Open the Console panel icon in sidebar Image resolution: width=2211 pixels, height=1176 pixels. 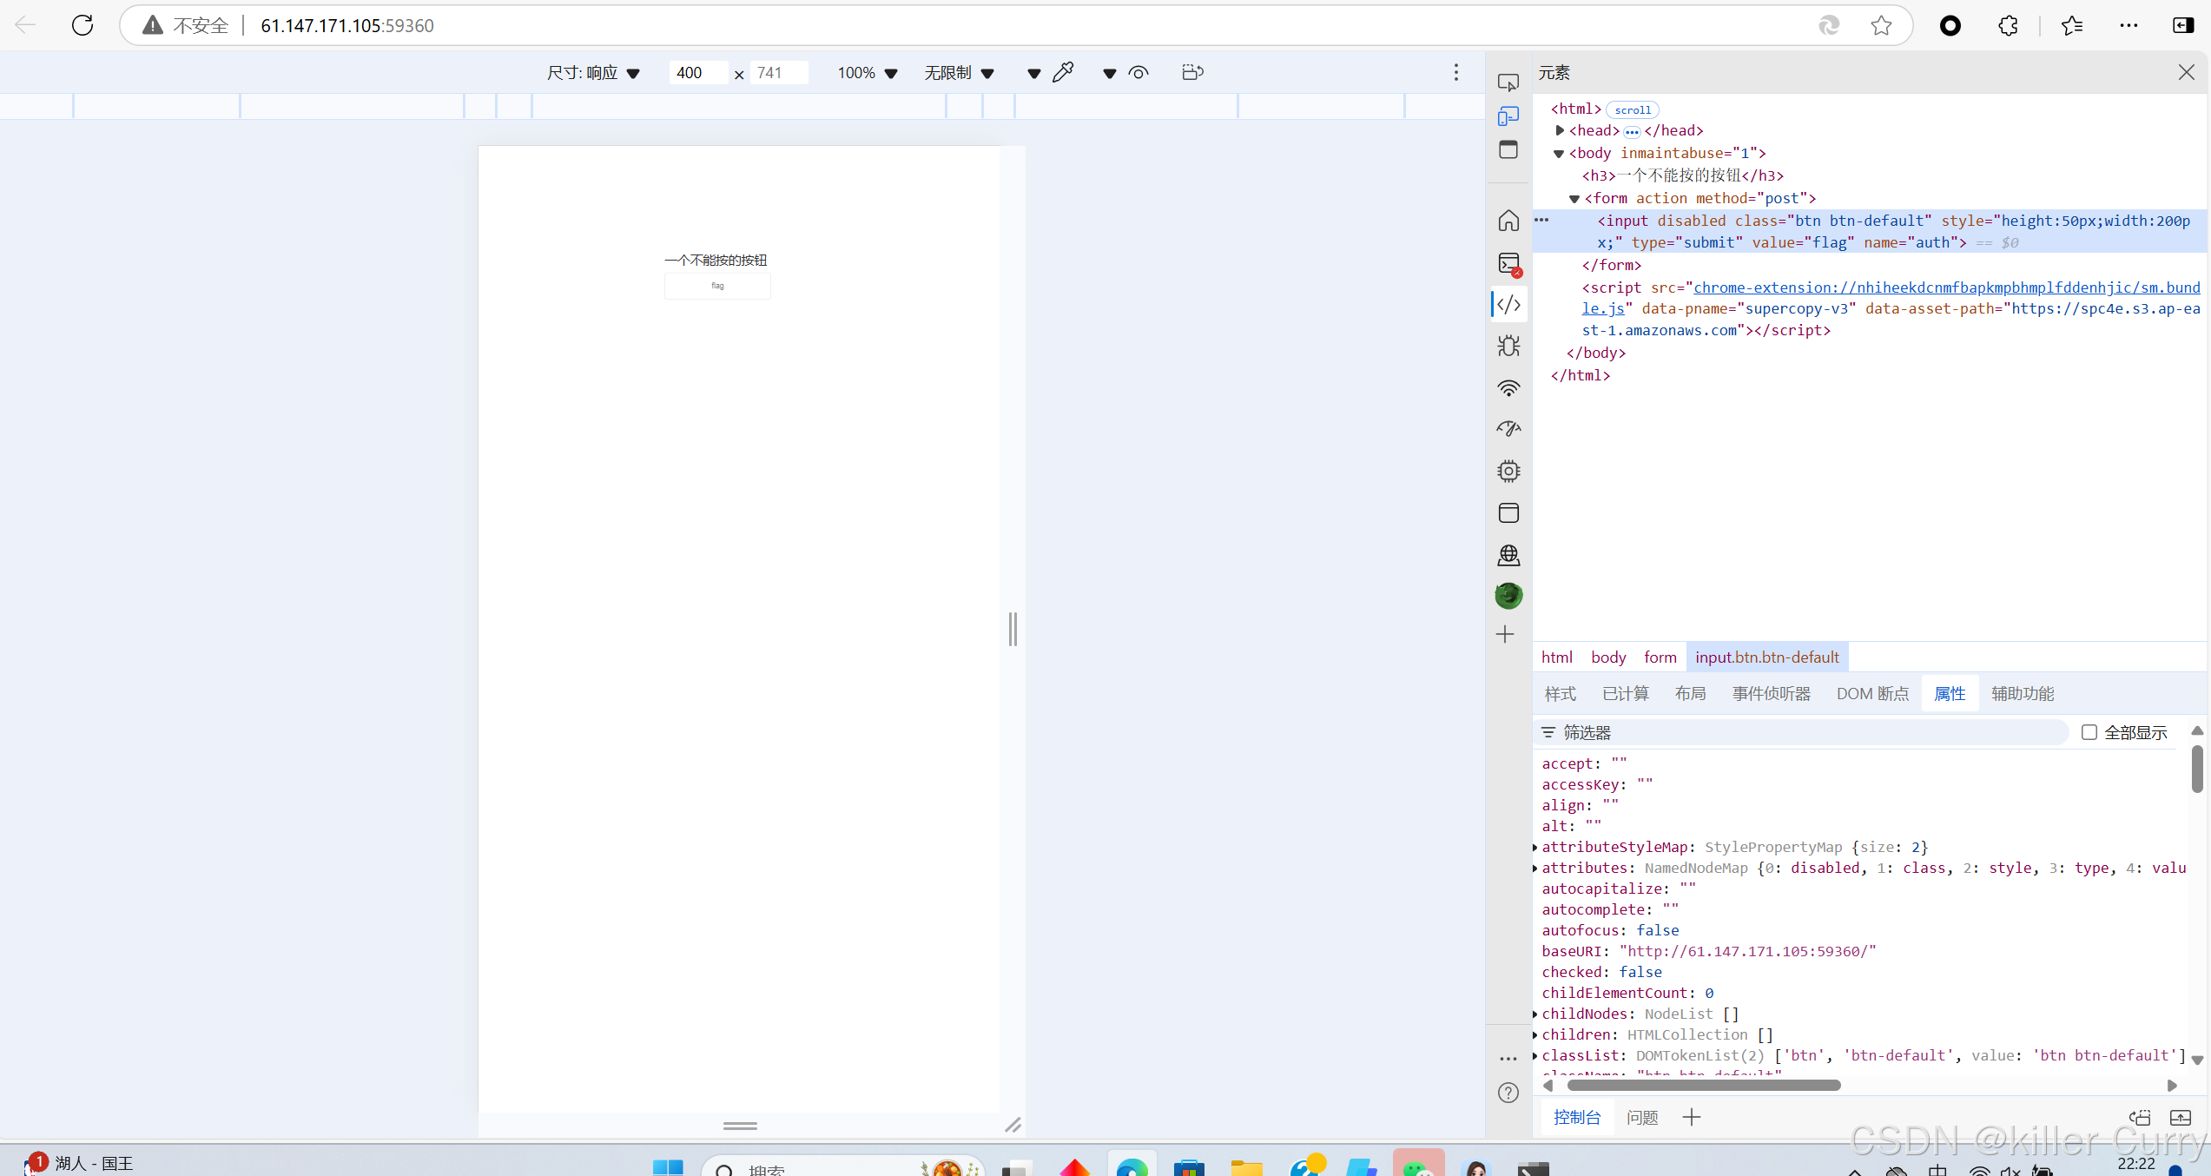click(x=1508, y=263)
